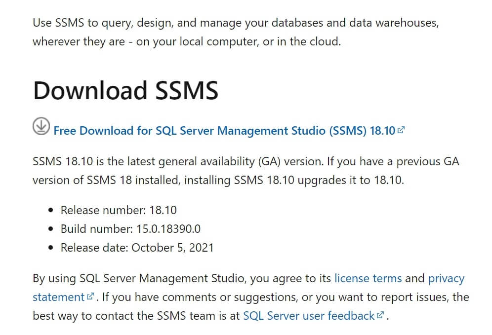Click the circular download arrow icon

(x=41, y=126)
